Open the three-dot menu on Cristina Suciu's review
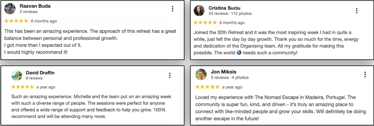This screenshot has width=374, height=126. 357,11
